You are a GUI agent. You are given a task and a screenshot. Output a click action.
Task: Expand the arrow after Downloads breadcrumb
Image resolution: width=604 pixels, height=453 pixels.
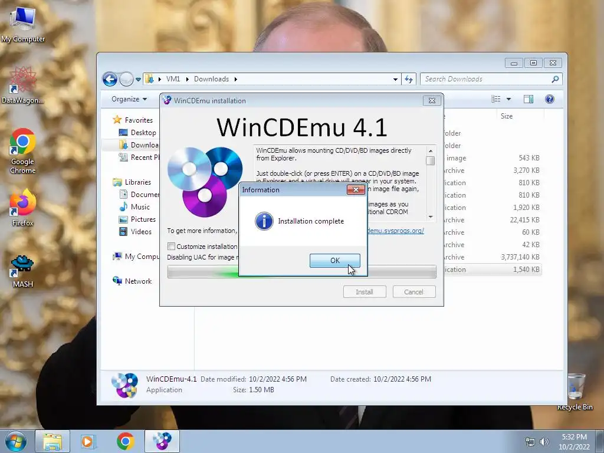tap(235, 79)
